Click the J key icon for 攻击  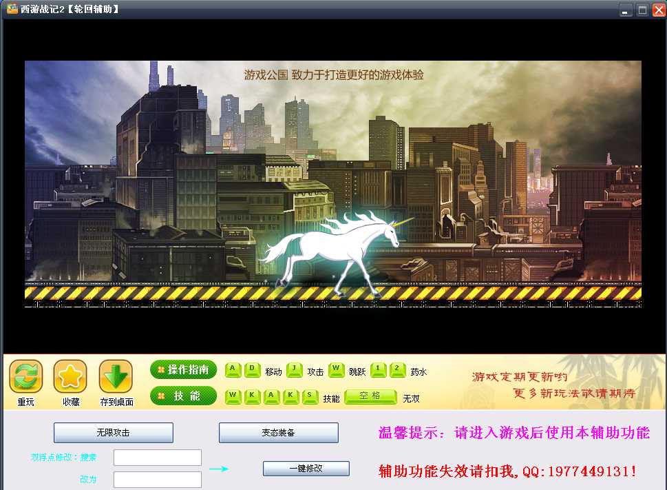click(x=295, y=370)
